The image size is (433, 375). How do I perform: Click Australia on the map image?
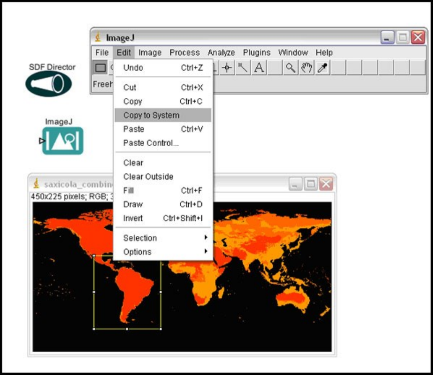[x=293, y=300]
